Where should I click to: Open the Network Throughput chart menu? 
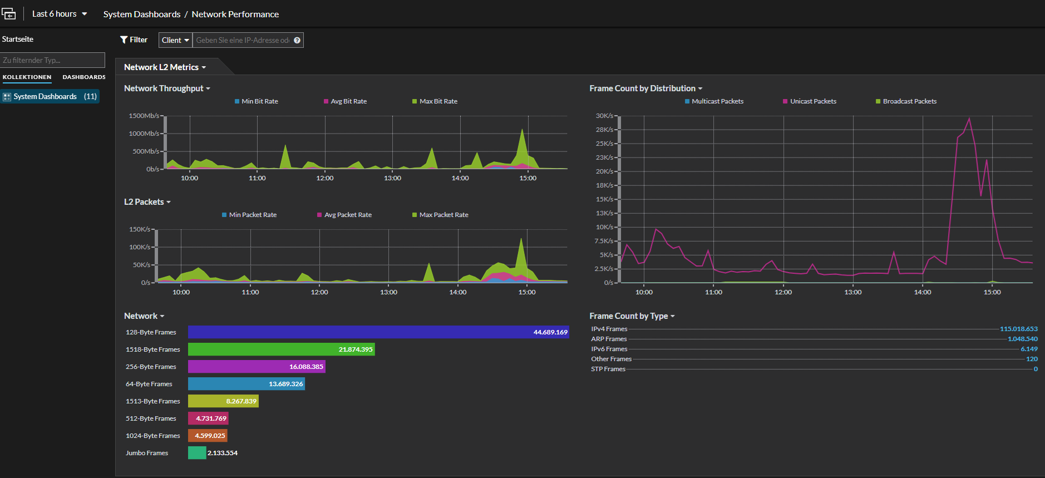tap(167, 88)
